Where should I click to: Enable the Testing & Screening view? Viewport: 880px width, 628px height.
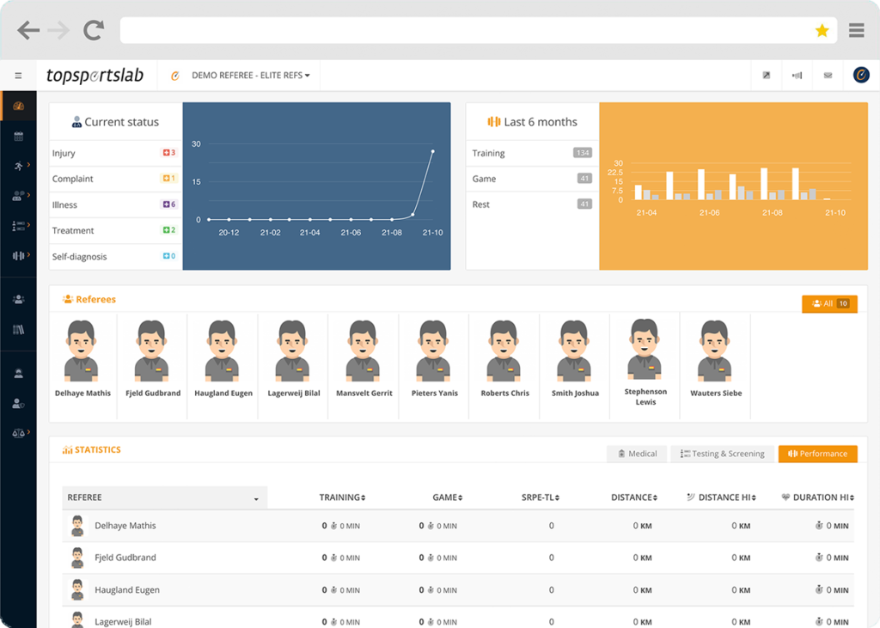click(722, 454)
